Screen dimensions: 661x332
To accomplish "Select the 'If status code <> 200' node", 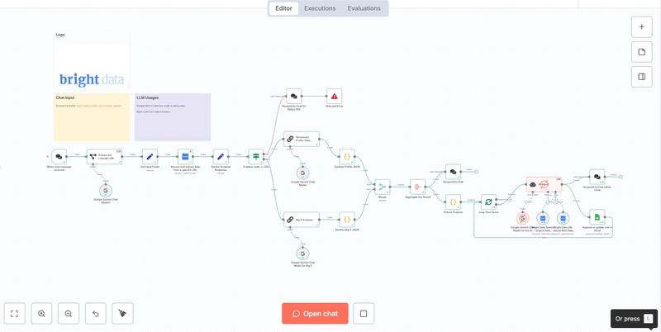I will click(256, 156).
